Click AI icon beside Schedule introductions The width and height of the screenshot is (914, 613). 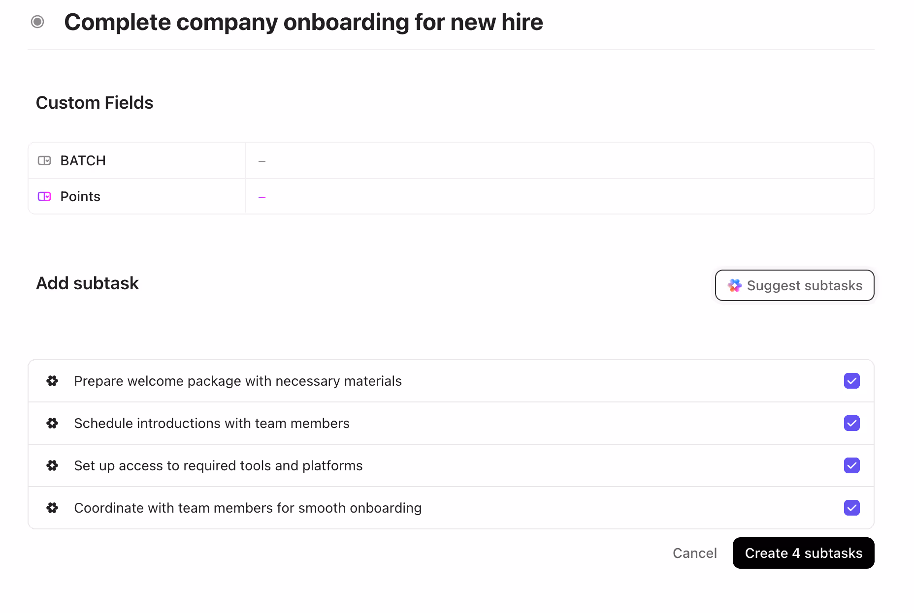coord(52,423)
